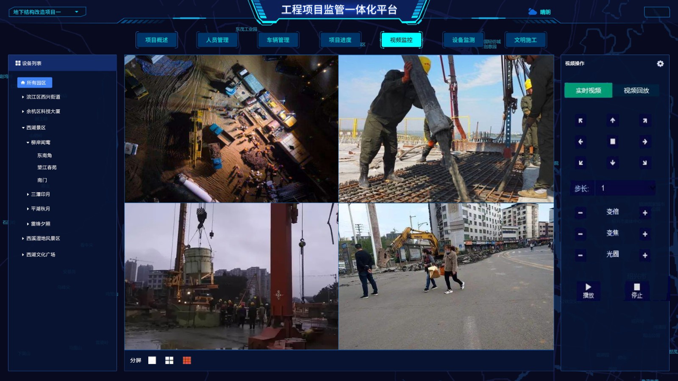The image size is (678, 381).
Task: Open the video operation settings gear
Action: click(x=660, y=63)
